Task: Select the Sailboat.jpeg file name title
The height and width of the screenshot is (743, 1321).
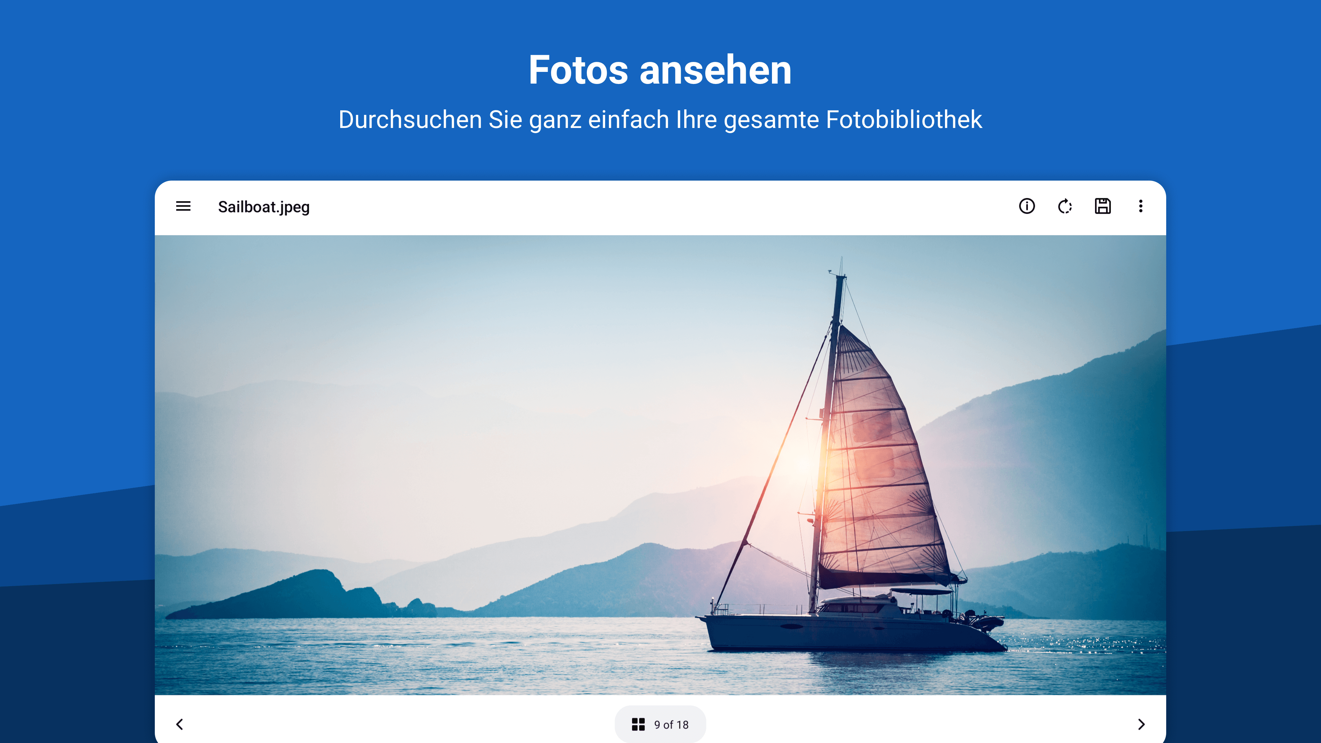Action: pos(264,207)
